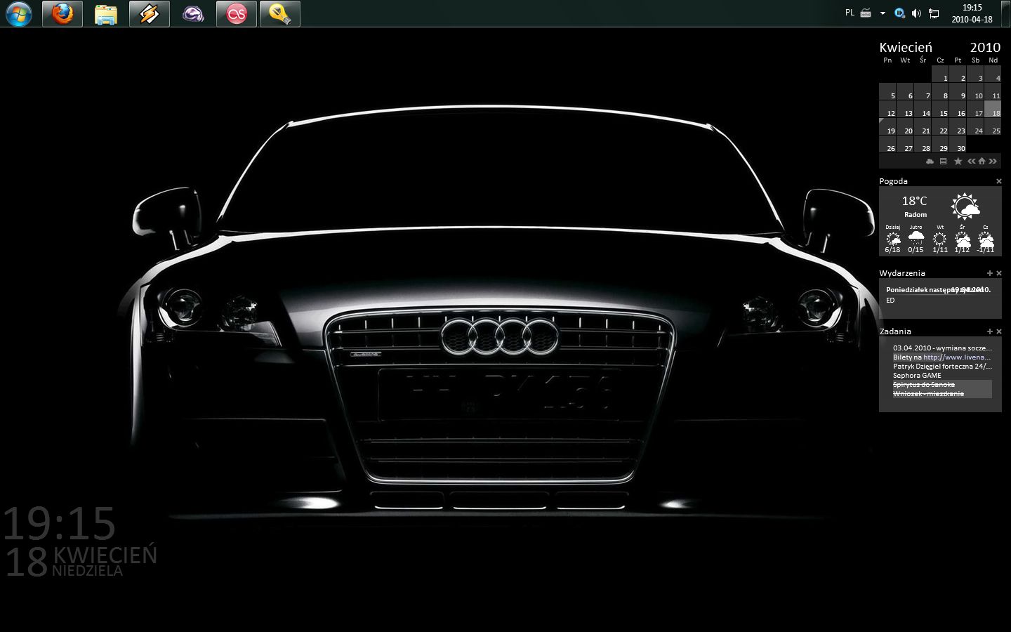This screenshot has width=1011, height=632.
Task: Close the Pogoda weather panel
Action: [998, 181]
